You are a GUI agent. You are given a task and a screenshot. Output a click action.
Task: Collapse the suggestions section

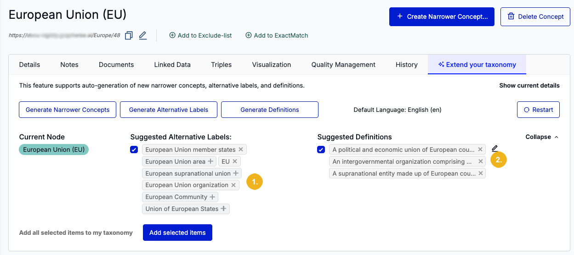(x=542, y=137)
